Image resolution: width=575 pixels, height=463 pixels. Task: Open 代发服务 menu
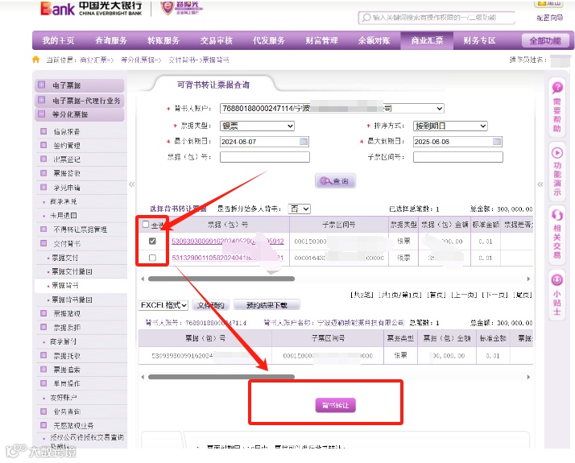tap(269, 41)
